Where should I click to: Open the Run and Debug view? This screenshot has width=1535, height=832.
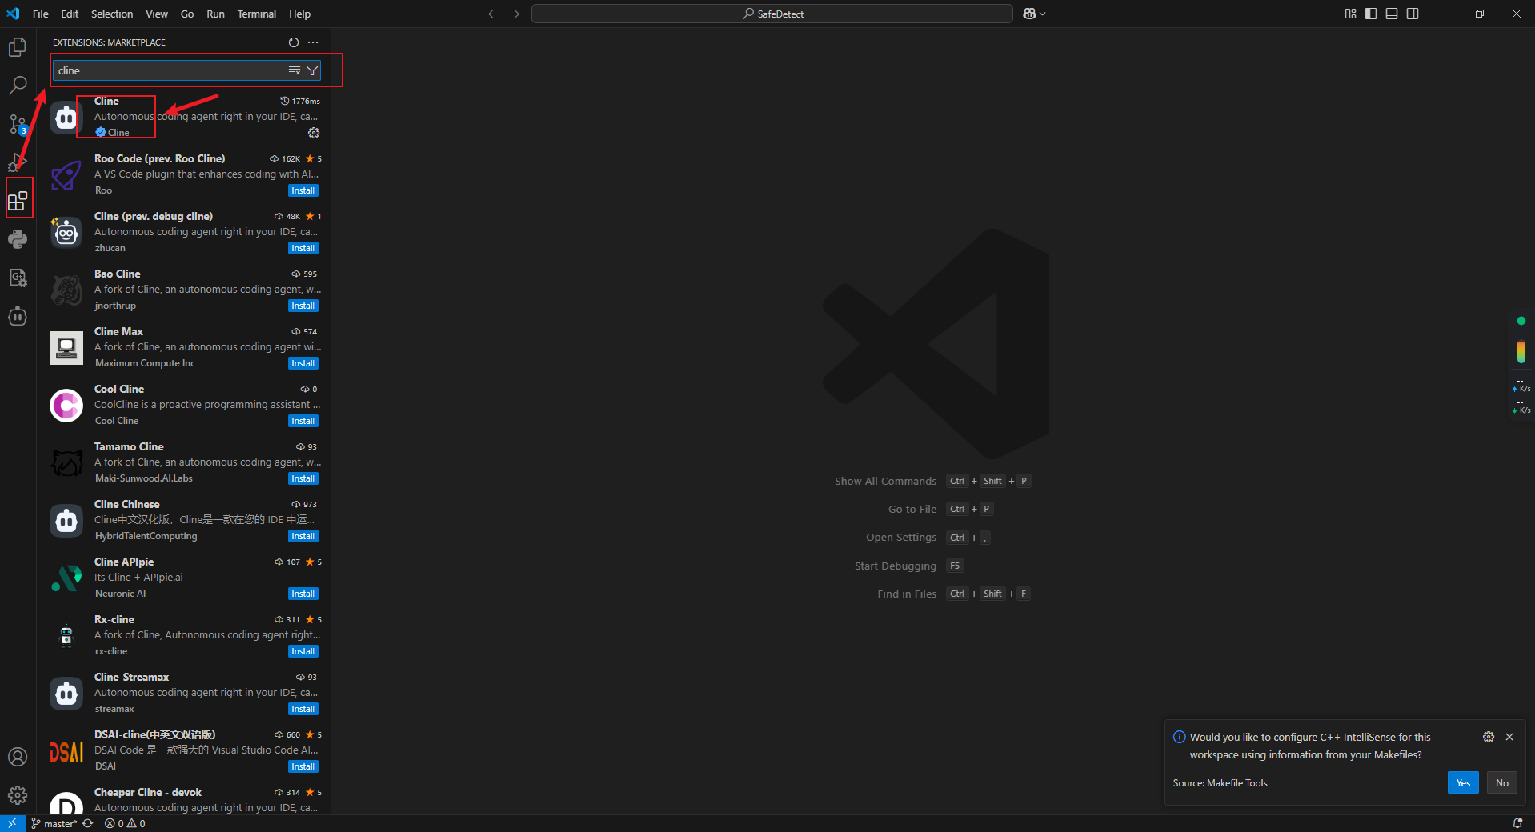[18, 162]
